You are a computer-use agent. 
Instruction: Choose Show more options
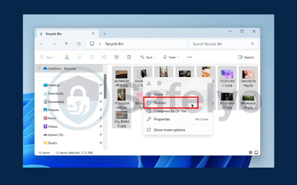178,130
